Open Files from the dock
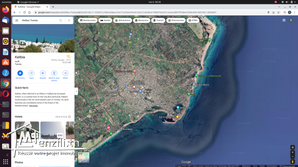298x167 pixels. pos(6,31)
